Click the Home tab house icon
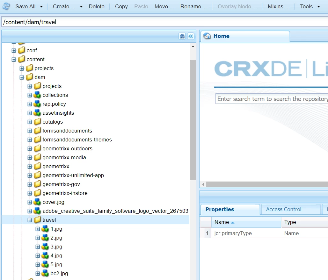The height and width of the screenshot is (280, 328). tap(207, 36)
